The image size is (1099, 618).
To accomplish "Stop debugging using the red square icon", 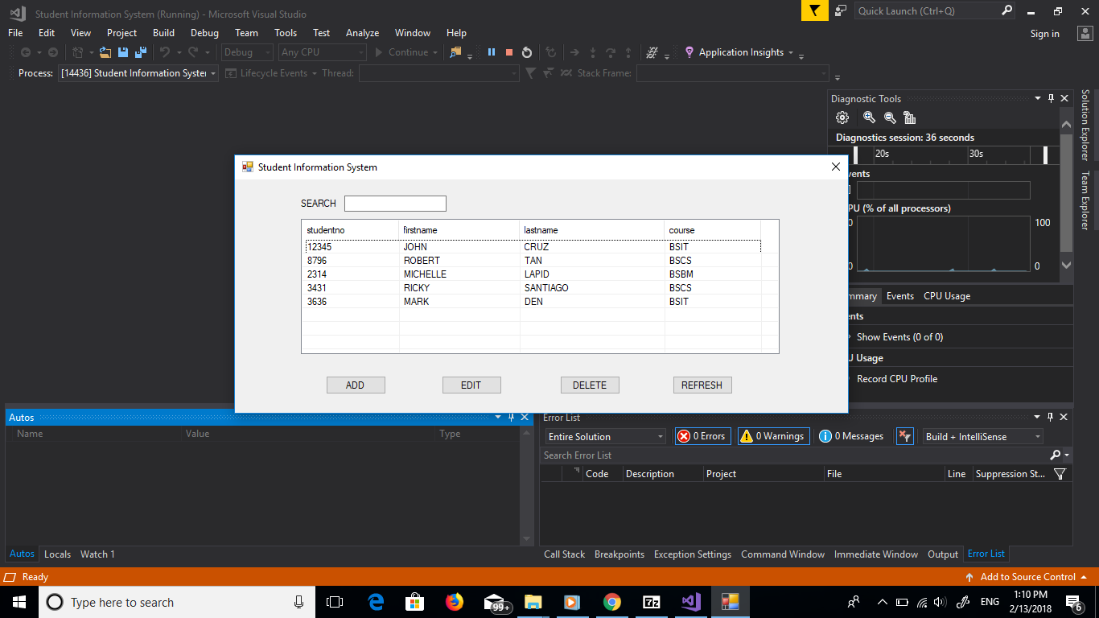I will (508, 51).
